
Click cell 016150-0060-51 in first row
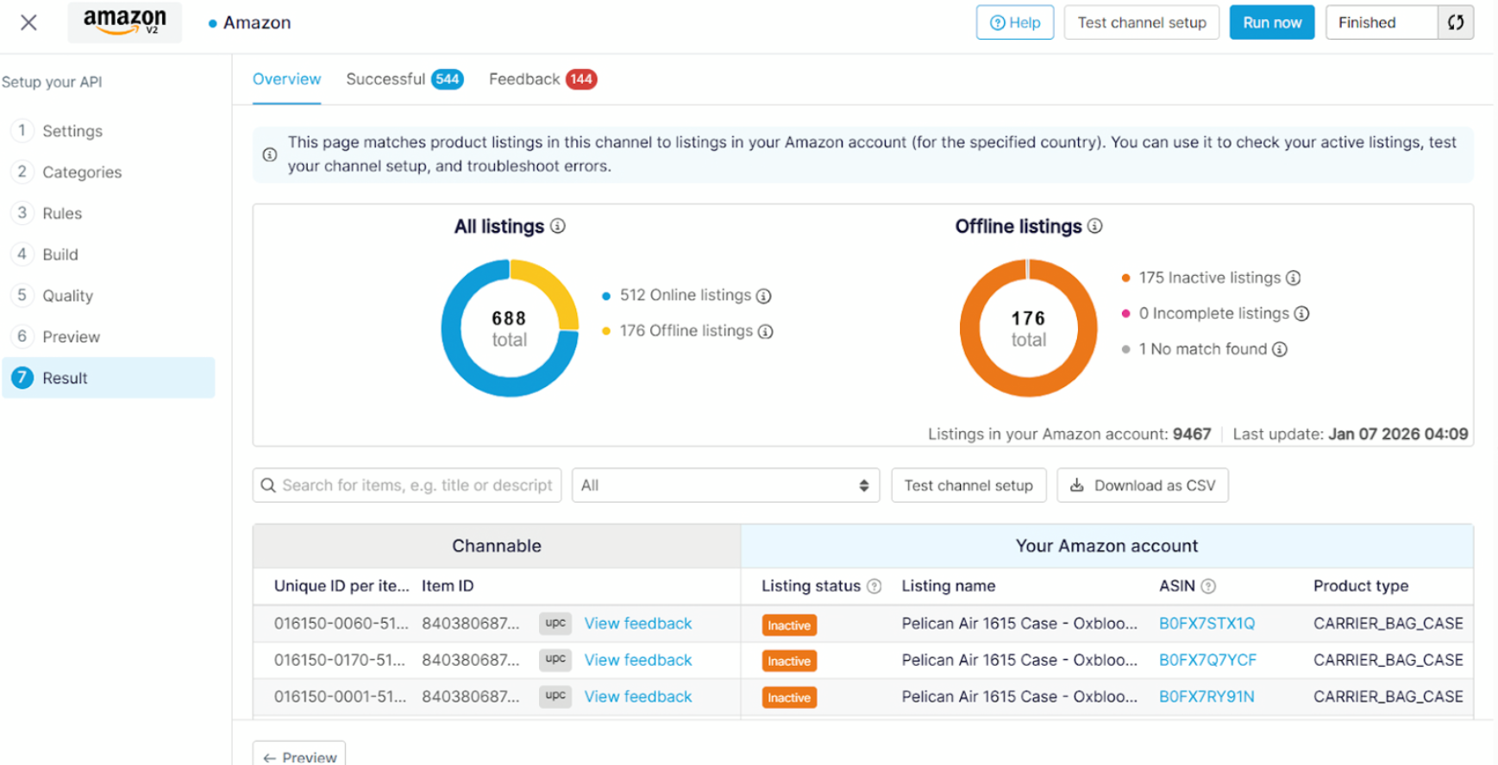(342, 624)
